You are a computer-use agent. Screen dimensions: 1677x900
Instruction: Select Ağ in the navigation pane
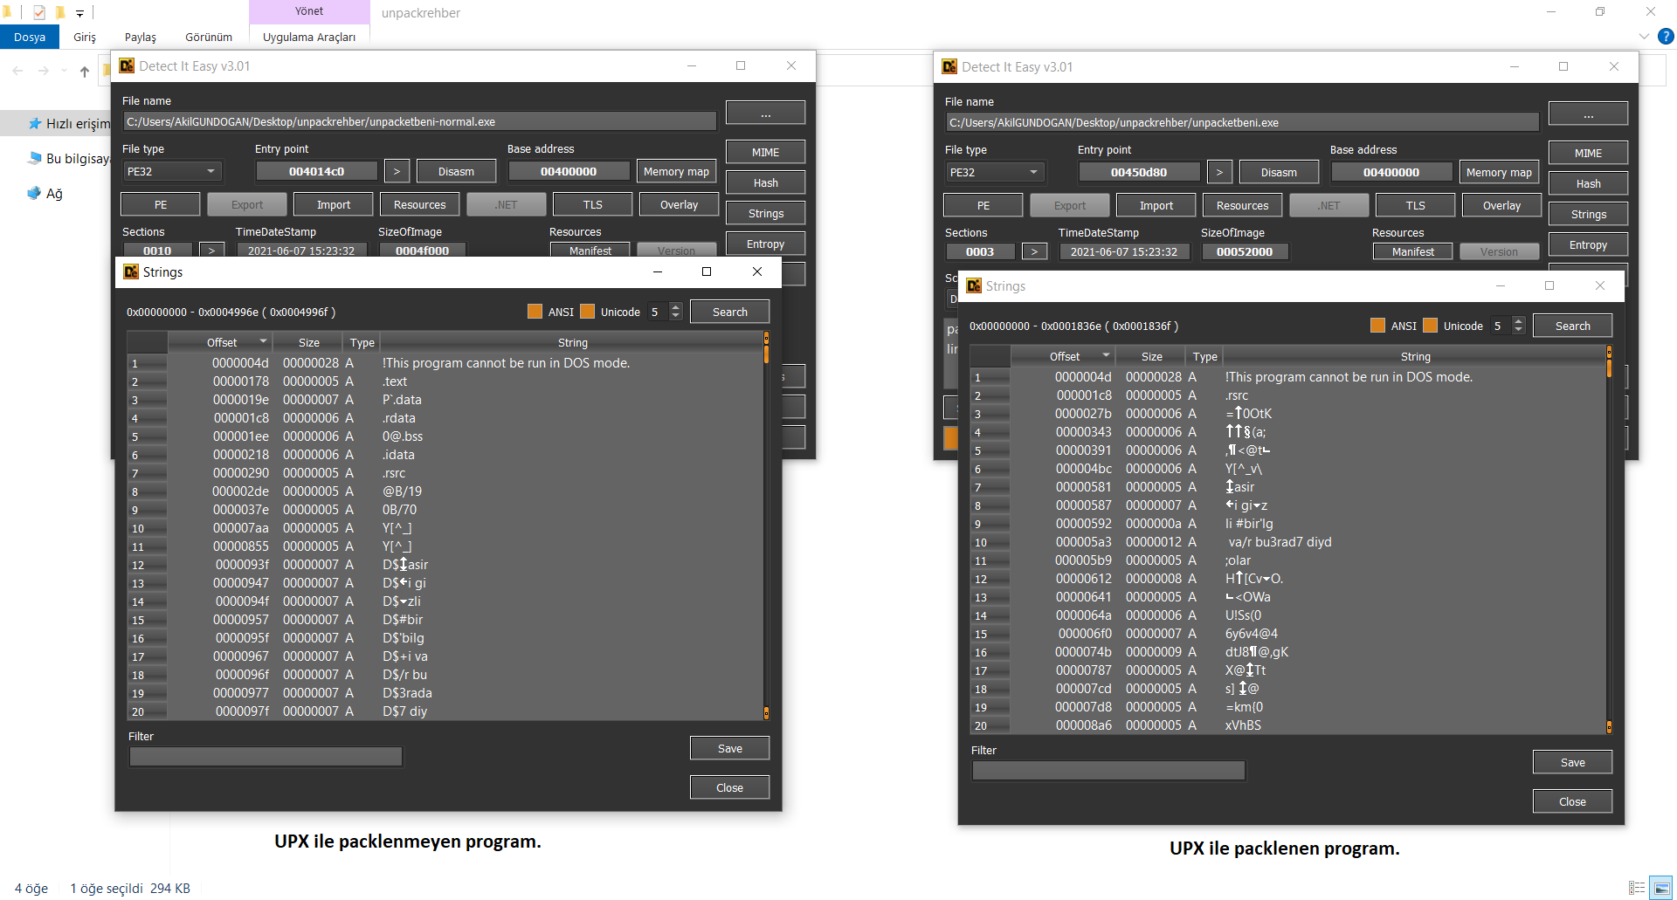[45, 193]
